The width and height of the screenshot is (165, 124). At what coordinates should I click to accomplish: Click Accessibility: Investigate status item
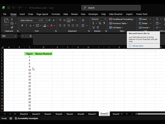coord(26,118)
